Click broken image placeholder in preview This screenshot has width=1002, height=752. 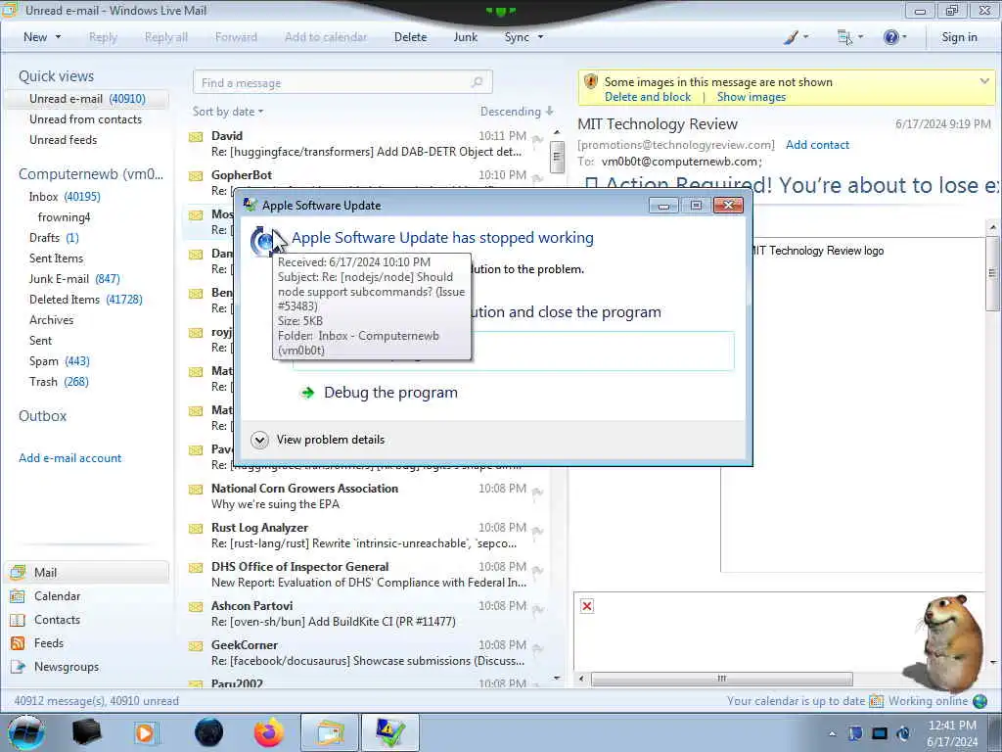(x=587, y=605)
